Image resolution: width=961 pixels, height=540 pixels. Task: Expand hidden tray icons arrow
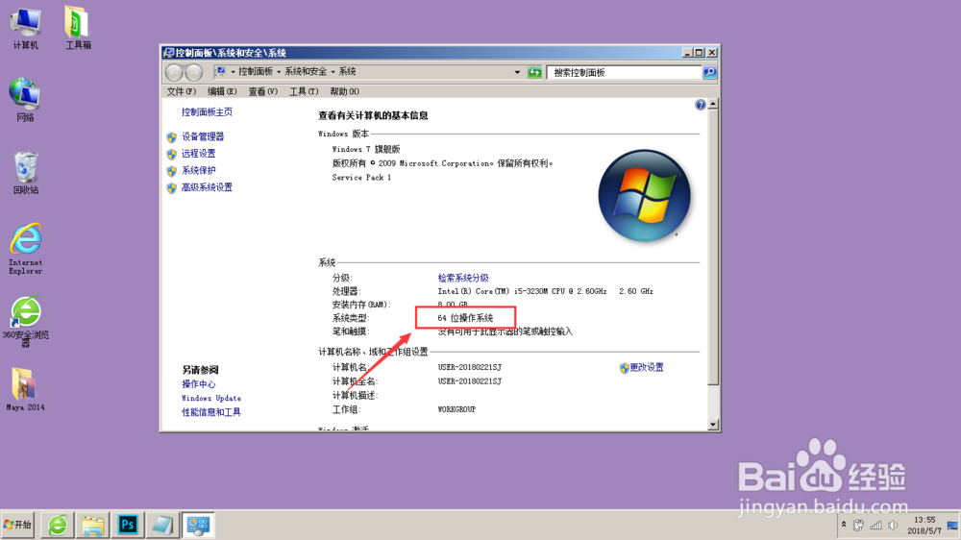[x=844, y=525]
